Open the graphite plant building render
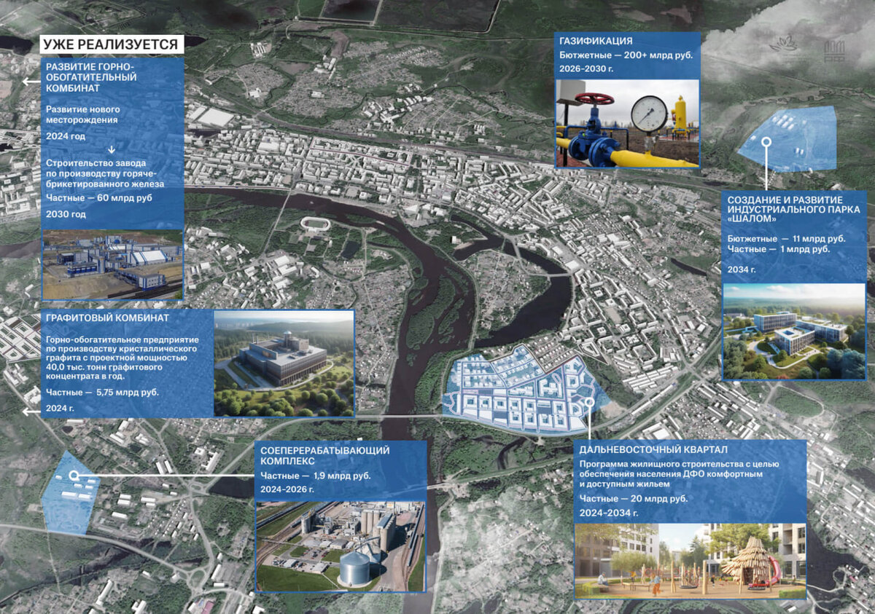The image size is (875, 614). pyautogui.click(x=284, y=363)
